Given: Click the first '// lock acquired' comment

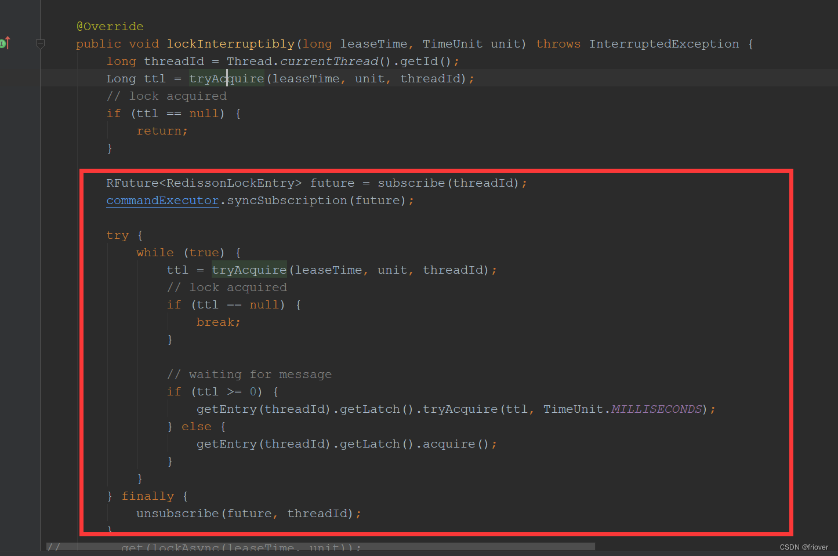Looking at the screenshot, I should (x=166, y=96).
